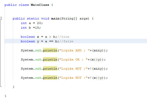
Task: Collapse the main method fold marker
Action: [1, 18]
